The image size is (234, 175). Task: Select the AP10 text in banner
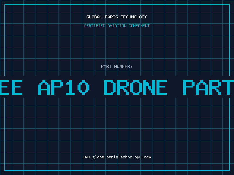click(x=64, y=87)
